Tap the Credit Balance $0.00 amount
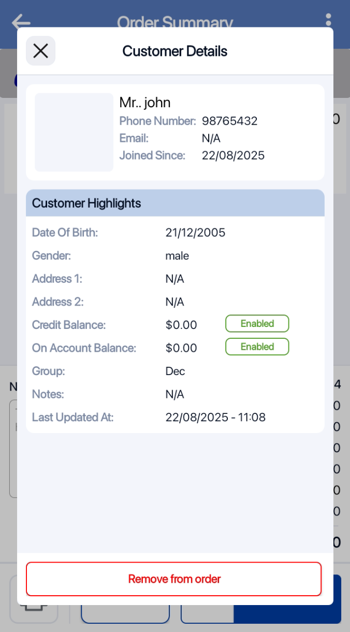 coord(181,325)
